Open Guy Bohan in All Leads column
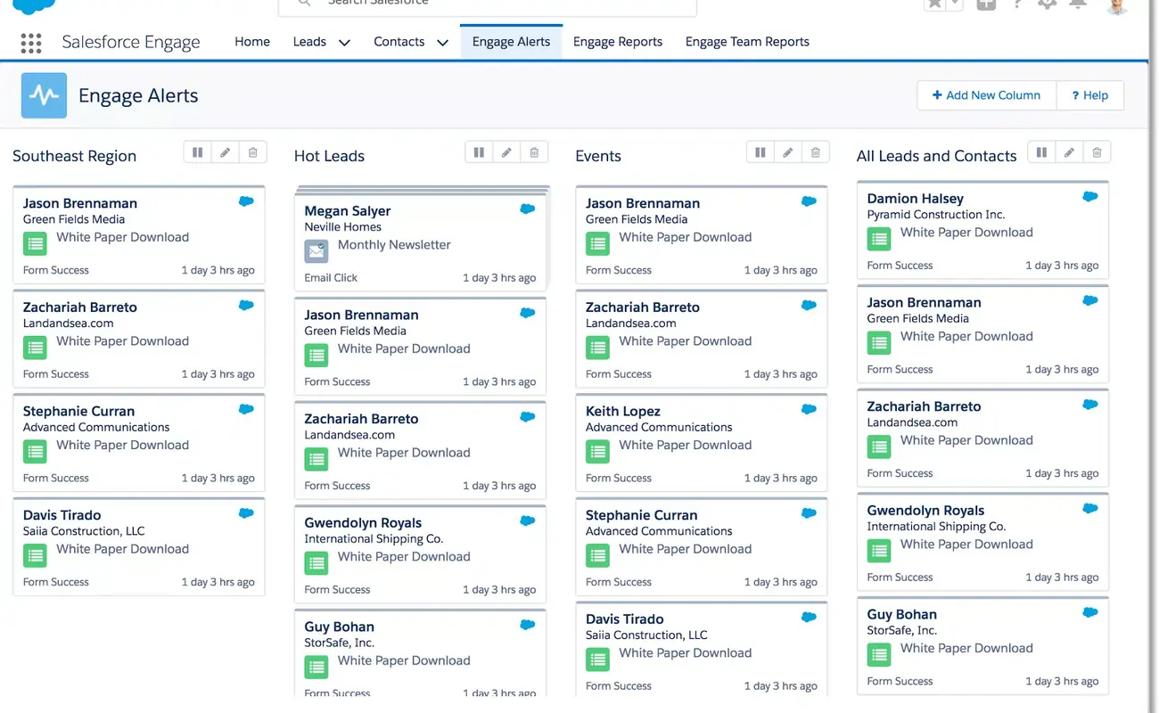Image resolution: width=1159 pixels, height=713 pixels. click(x=902, y=615)
